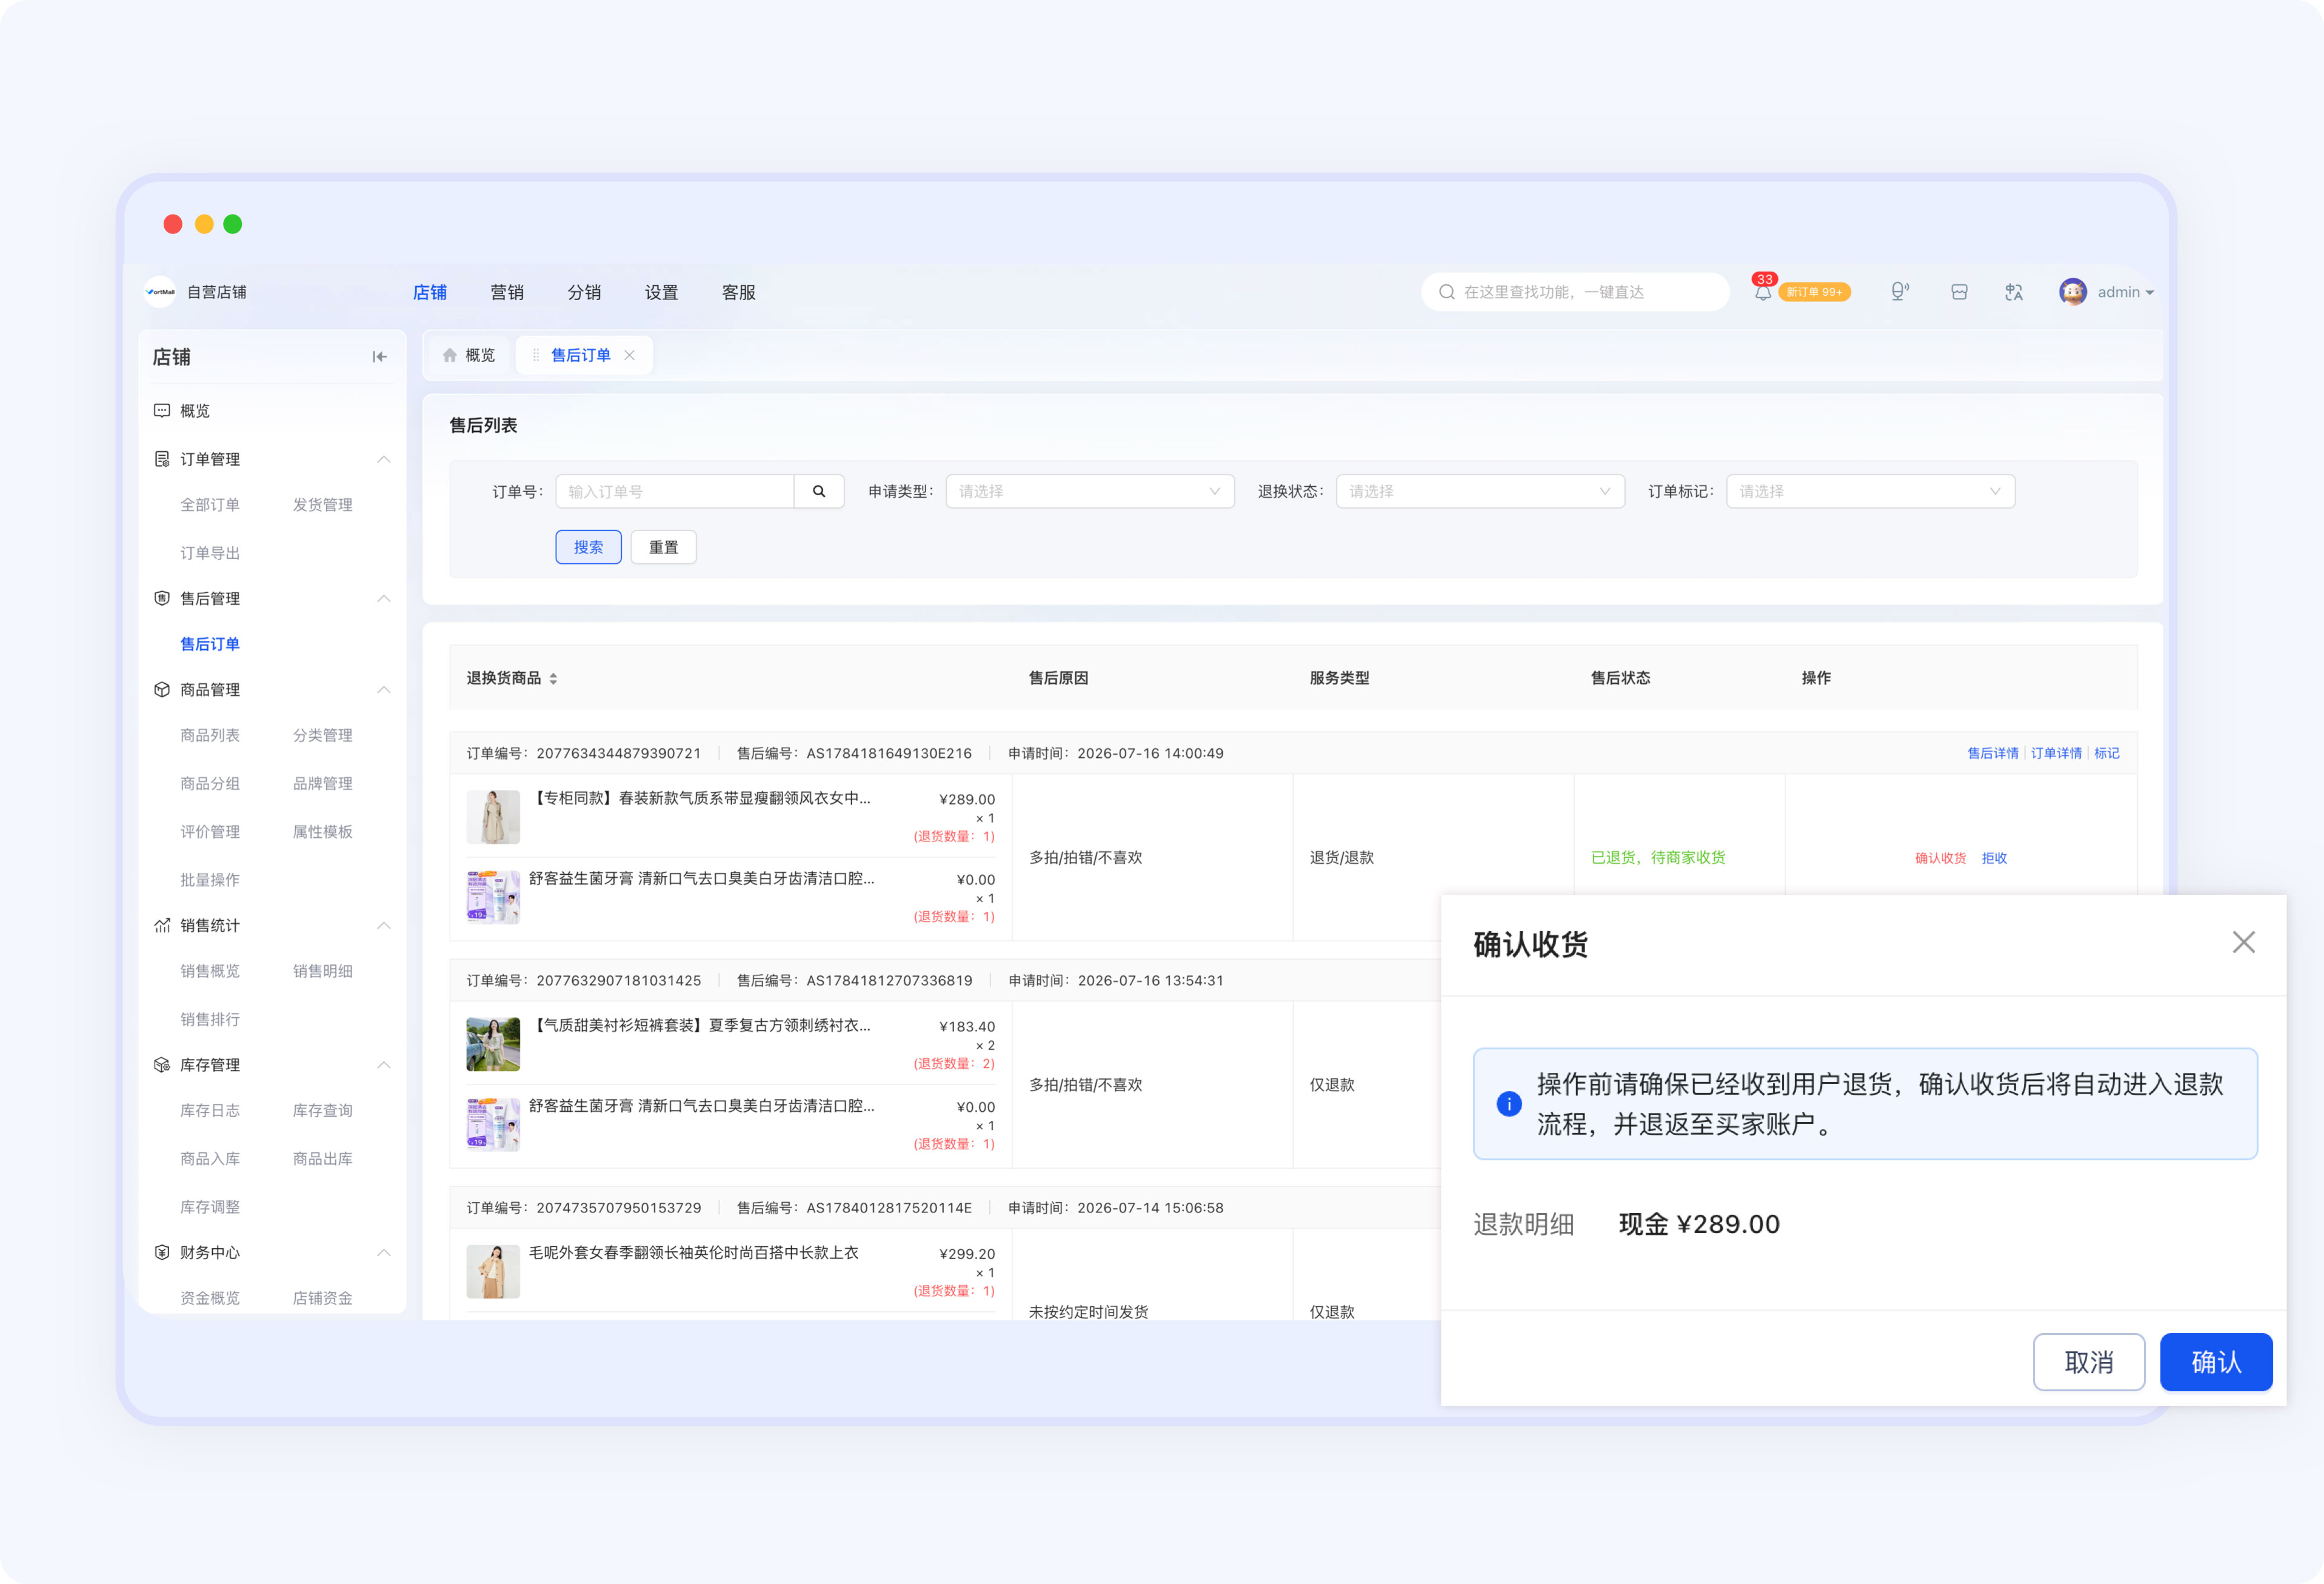Open the 客服 top menu
Screen dimensions: 2324x1584
pos(738,292)
